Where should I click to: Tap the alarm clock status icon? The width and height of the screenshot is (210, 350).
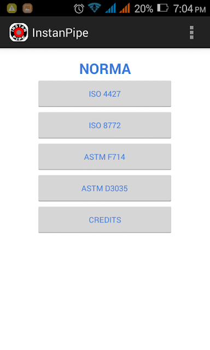(79, 9)
